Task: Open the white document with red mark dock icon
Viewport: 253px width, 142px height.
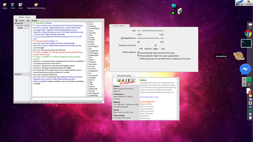Action: coord(249,91)
